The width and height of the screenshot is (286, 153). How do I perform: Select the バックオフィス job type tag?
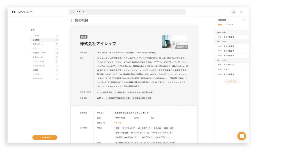144,128
